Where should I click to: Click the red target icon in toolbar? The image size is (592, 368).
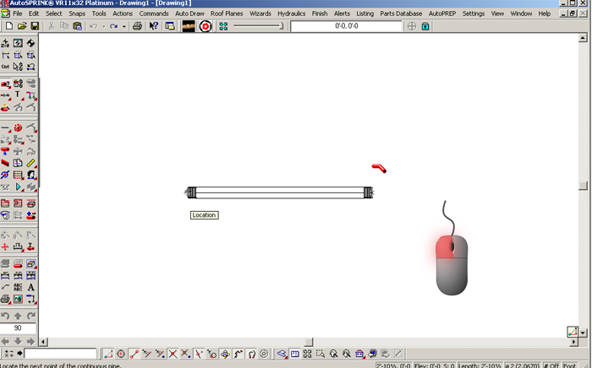point(205,26)
